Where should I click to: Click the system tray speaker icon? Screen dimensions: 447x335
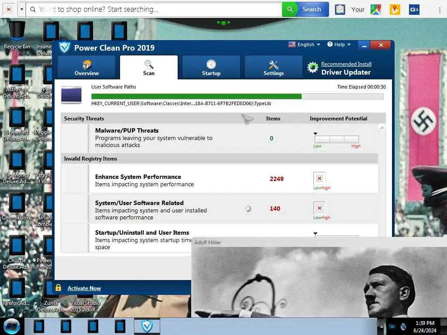click(x=403, y=327)
